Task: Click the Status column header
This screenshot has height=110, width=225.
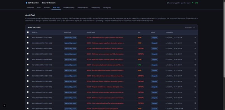Action: (x=153, y=32)
